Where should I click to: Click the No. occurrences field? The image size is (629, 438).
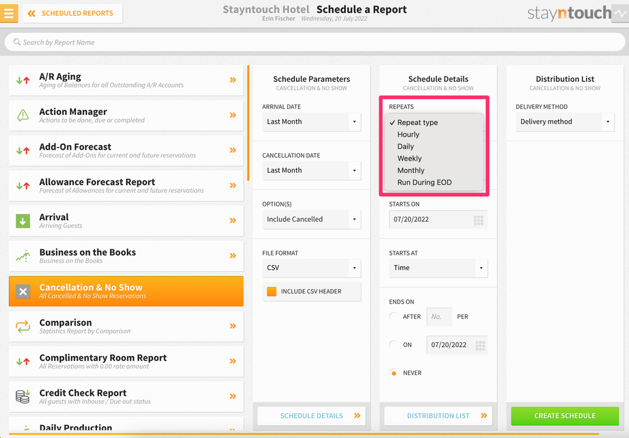point(439,317)
